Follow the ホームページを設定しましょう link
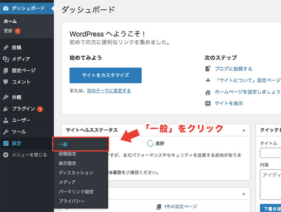Image resolution: width=281 pixels, height=212 pixels. [248, 92]
